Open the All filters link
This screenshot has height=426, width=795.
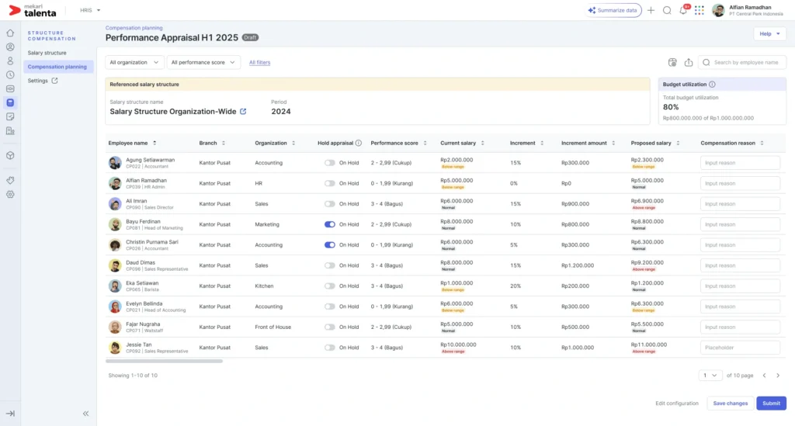[x=259, y=62]
